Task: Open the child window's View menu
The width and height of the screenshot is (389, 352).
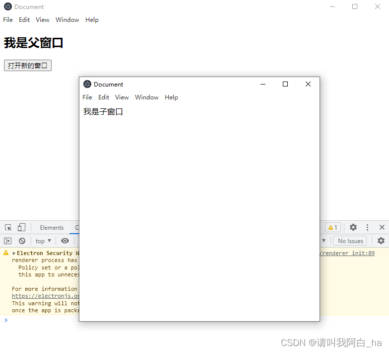Action: (x=122, y=97)
